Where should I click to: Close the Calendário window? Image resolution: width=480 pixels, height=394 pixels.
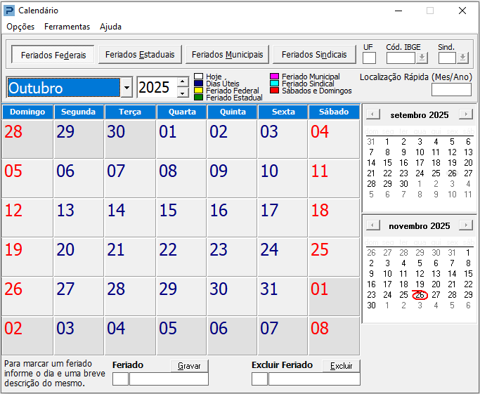(x=462, y=11)
